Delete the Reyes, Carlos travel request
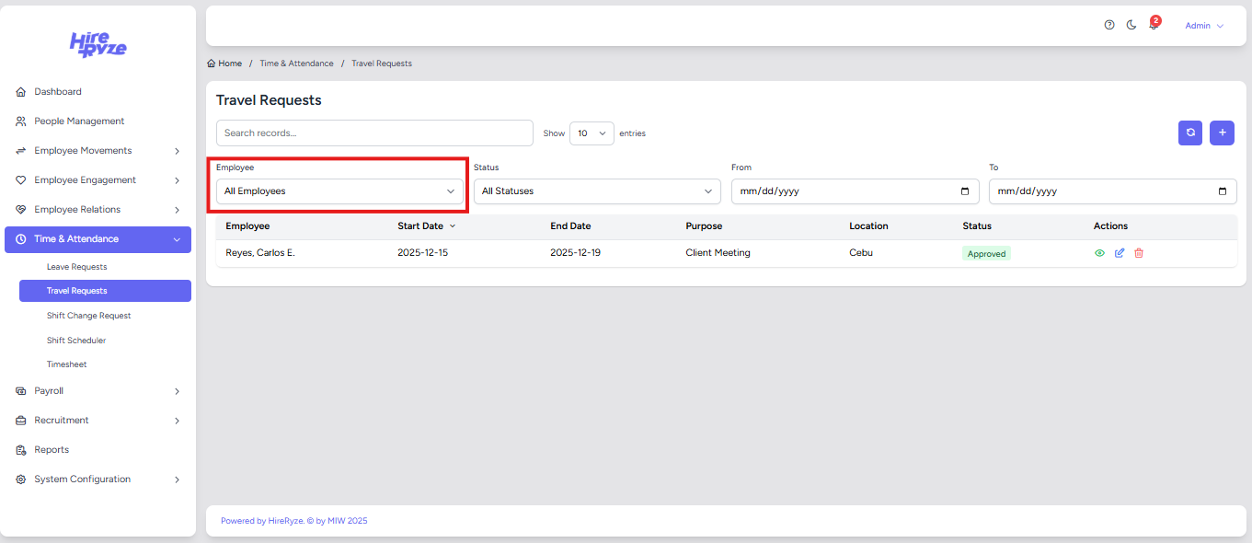The width and height of the screenshot is (1252, 543). coord(1139,253)
